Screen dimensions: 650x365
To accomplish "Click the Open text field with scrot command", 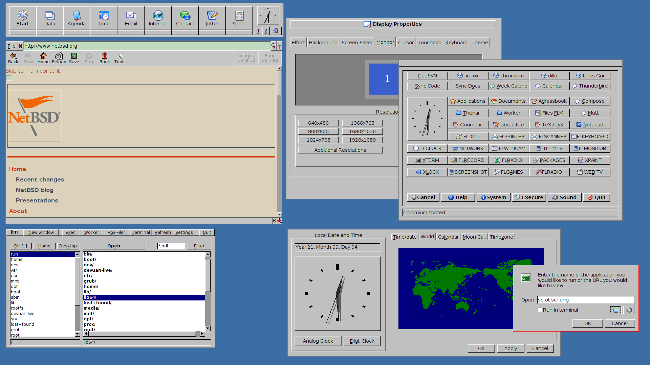I will pos(585,300).
